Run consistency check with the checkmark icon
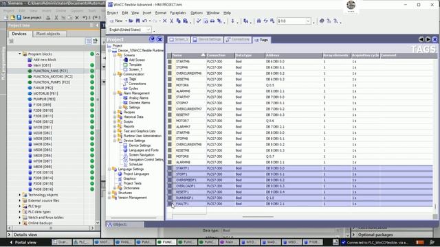This screenshot has width=440, height=247. pos(199,21)
